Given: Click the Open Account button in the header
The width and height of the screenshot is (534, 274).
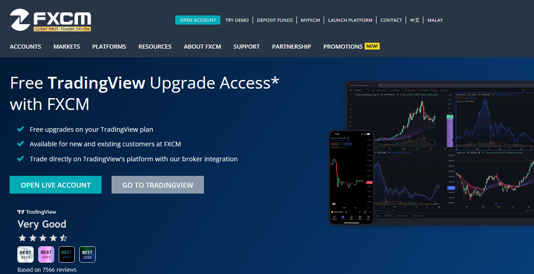Looking at the screenshot, I should click(198, 20).
